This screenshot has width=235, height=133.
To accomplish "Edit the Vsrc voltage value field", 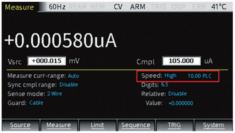I will coord(46,61).
